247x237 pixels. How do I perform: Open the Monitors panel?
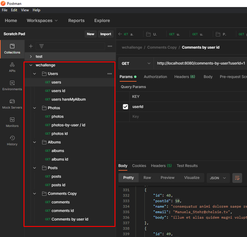[x=12, y=122]
